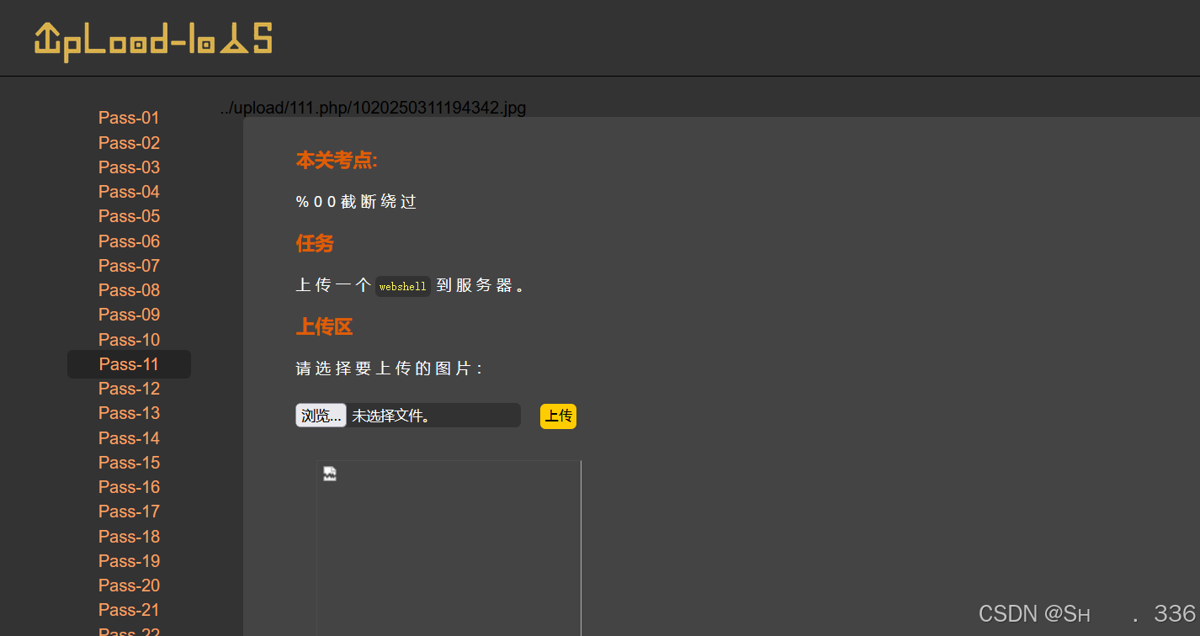The height and width of the screenshot is (636, 1200).
Task: Select Pass-16 level
Action: pos(129,487)
